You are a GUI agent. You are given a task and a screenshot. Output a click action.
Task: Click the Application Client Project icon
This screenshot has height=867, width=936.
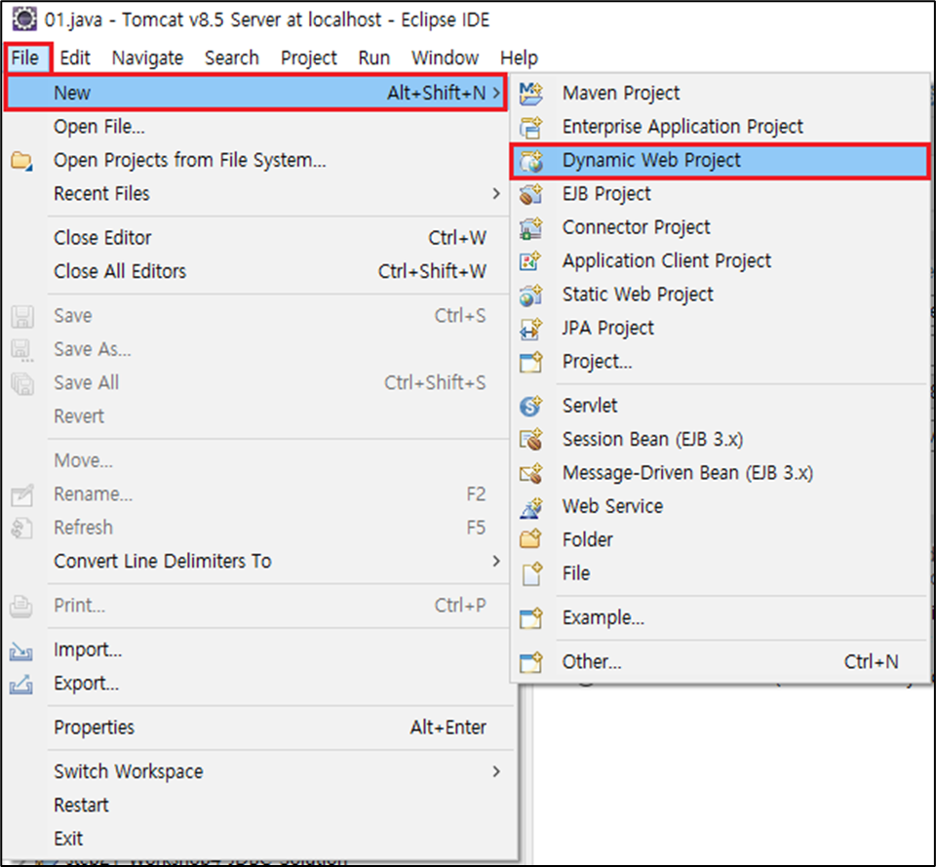click(530, 261)
